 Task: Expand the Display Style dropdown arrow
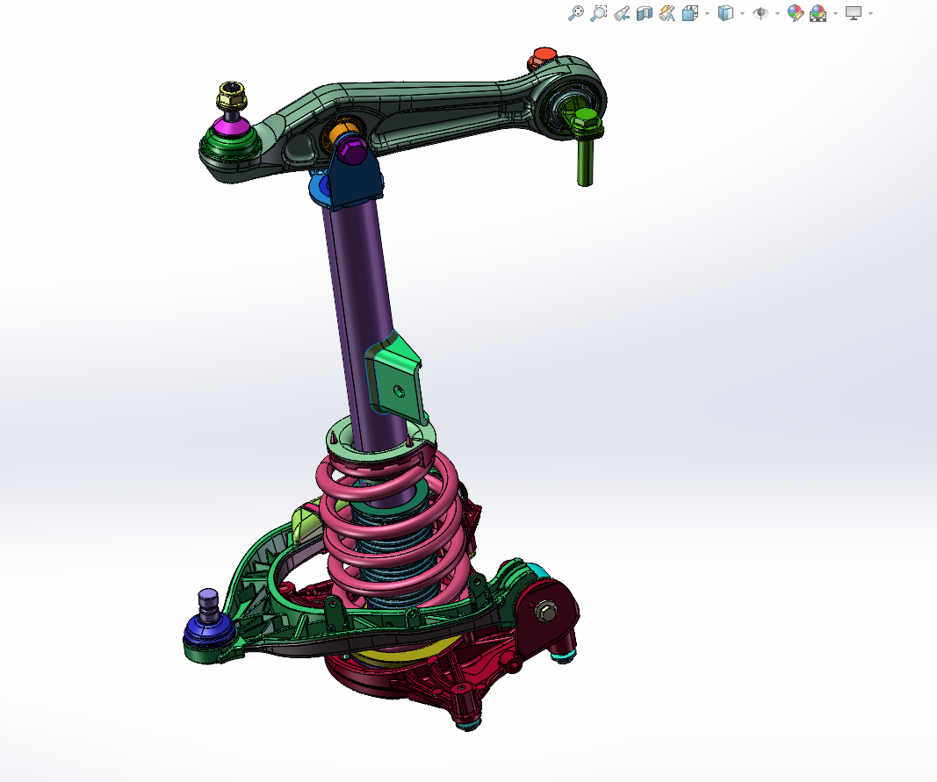coord(743,13)
